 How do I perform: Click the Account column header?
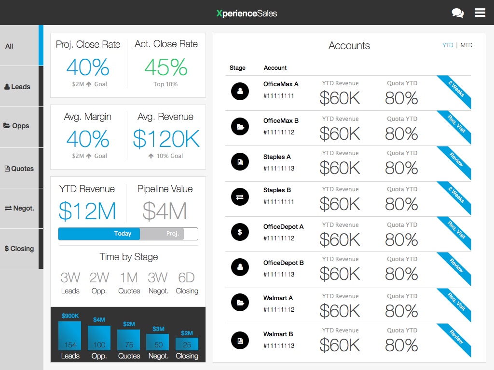tap(275, 67)
